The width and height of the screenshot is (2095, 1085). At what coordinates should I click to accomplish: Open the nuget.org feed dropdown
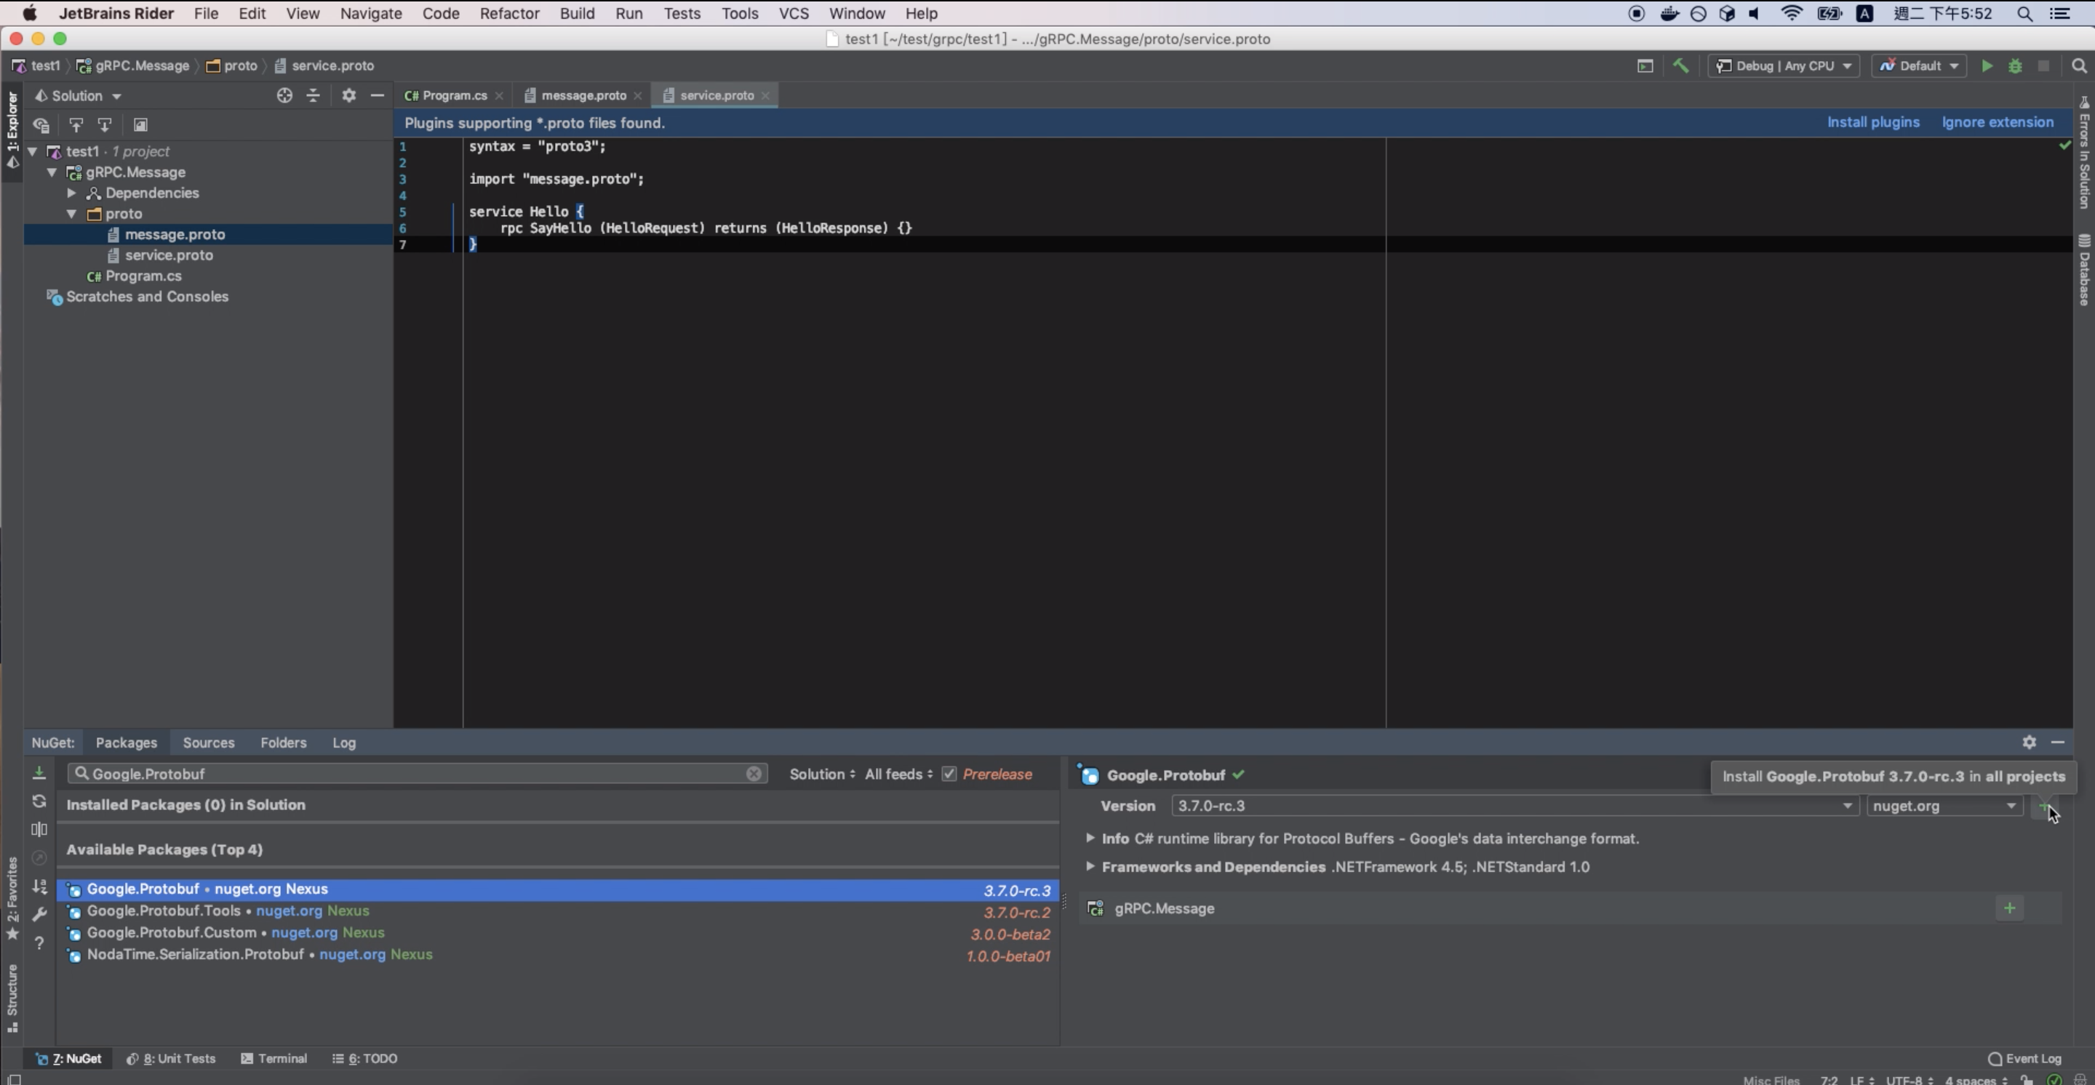[1944, 806]
